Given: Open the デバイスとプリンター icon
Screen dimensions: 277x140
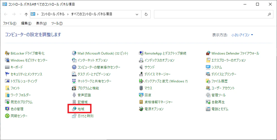Looking at the screenshot, I should point(208,74).
